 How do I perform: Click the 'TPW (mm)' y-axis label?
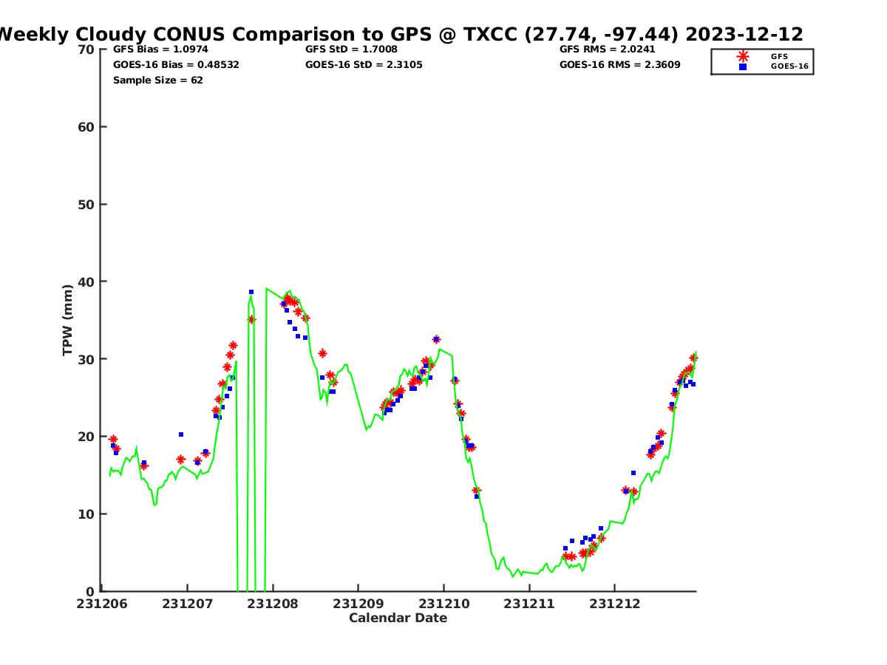(x=68, y=320)
